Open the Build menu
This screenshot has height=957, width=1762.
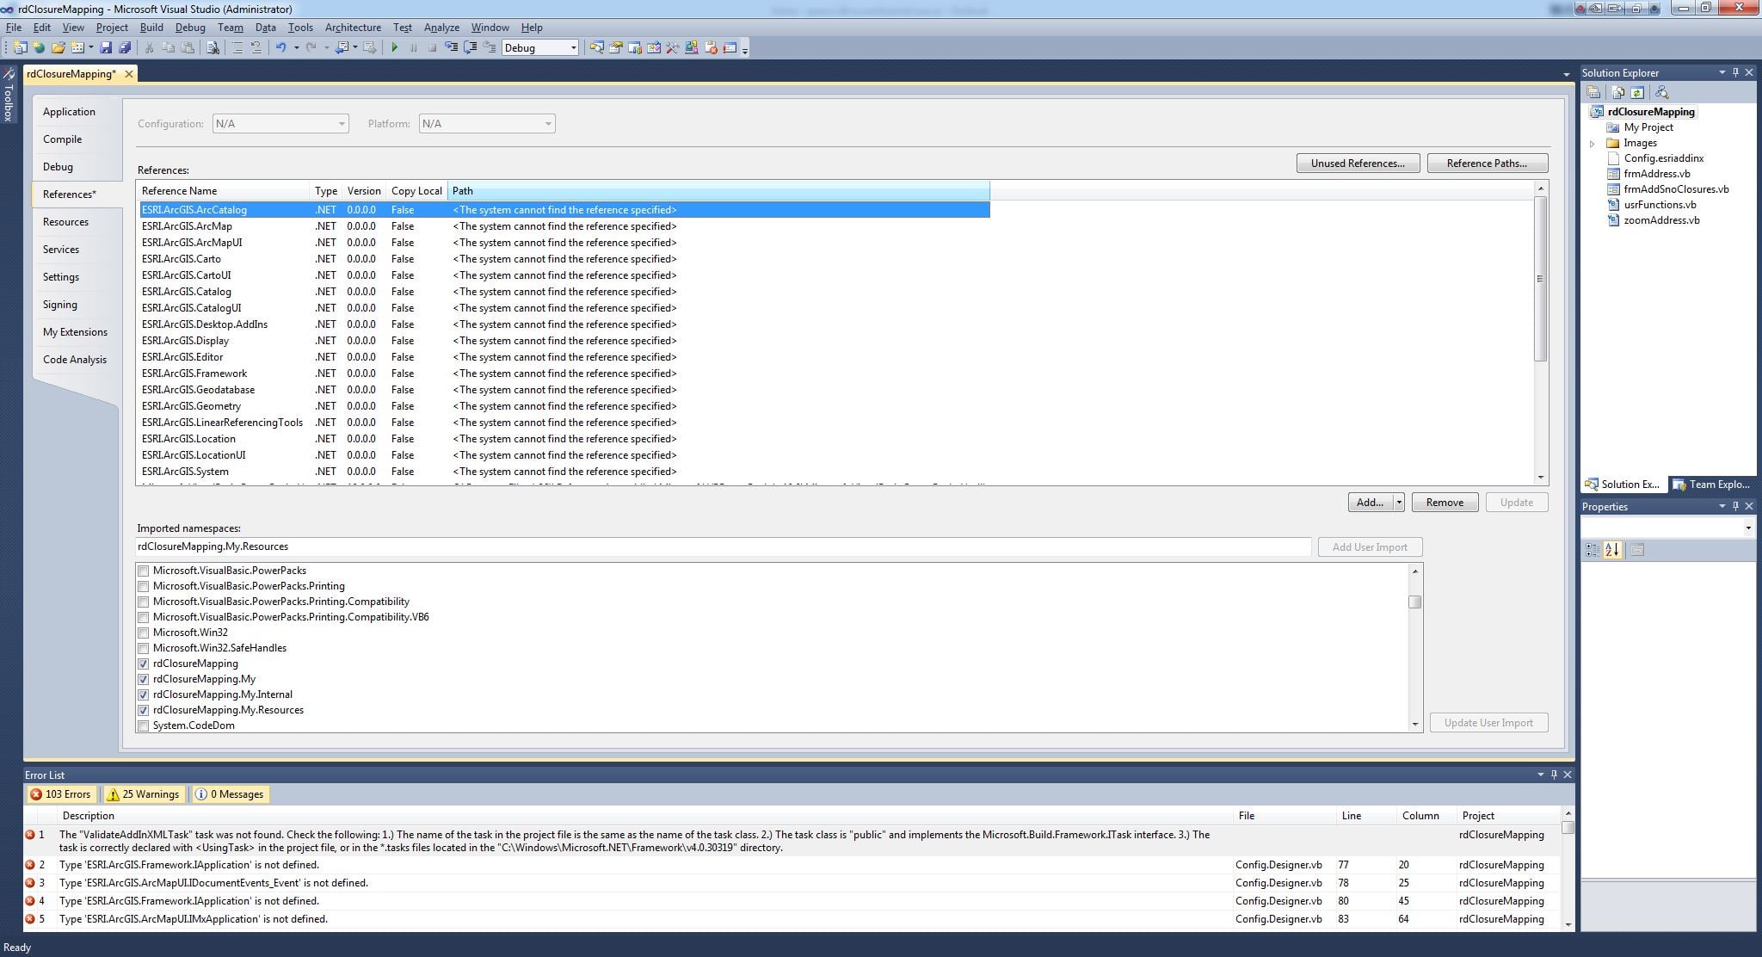(x=151, y=28)
